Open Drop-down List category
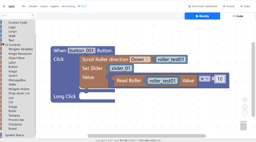 pyautogui.click(x=19, y=93)
